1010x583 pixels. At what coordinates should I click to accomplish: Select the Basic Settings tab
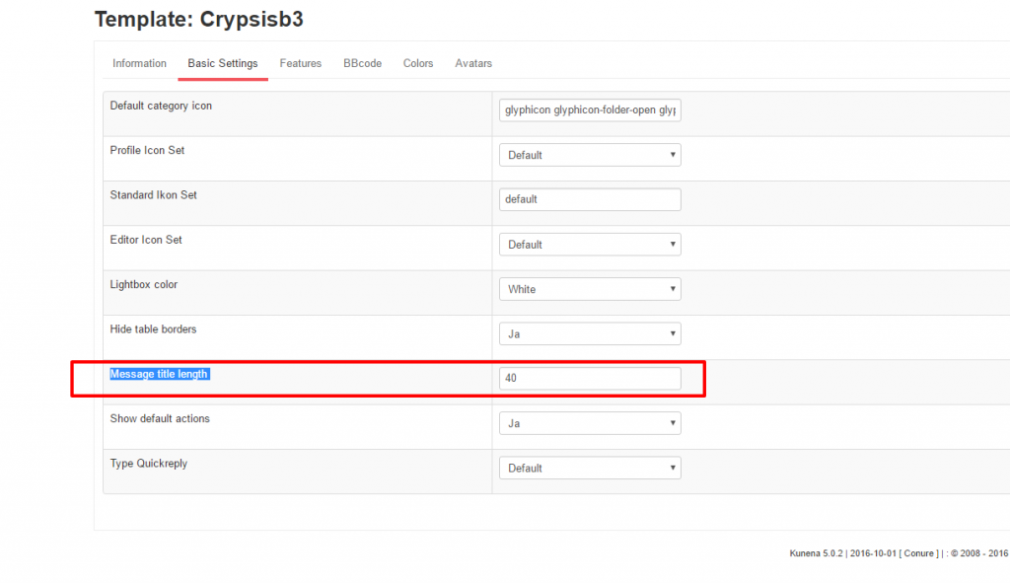(x=223, y=63)
